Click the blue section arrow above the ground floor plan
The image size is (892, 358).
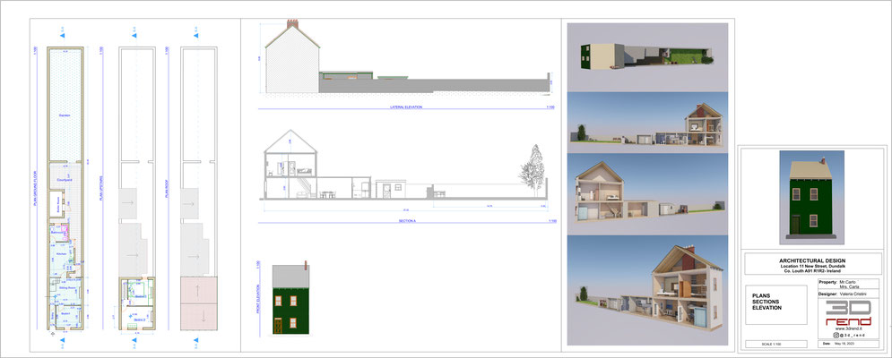(63, 36)
